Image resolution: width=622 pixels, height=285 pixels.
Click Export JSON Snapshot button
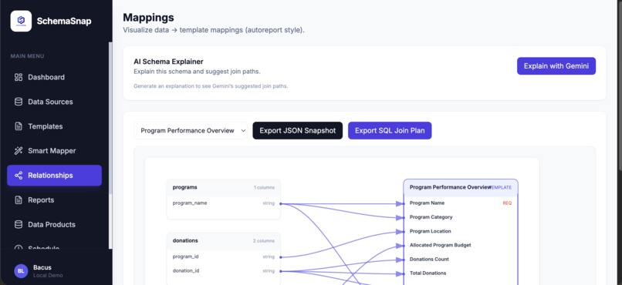[x=298, y=131]
